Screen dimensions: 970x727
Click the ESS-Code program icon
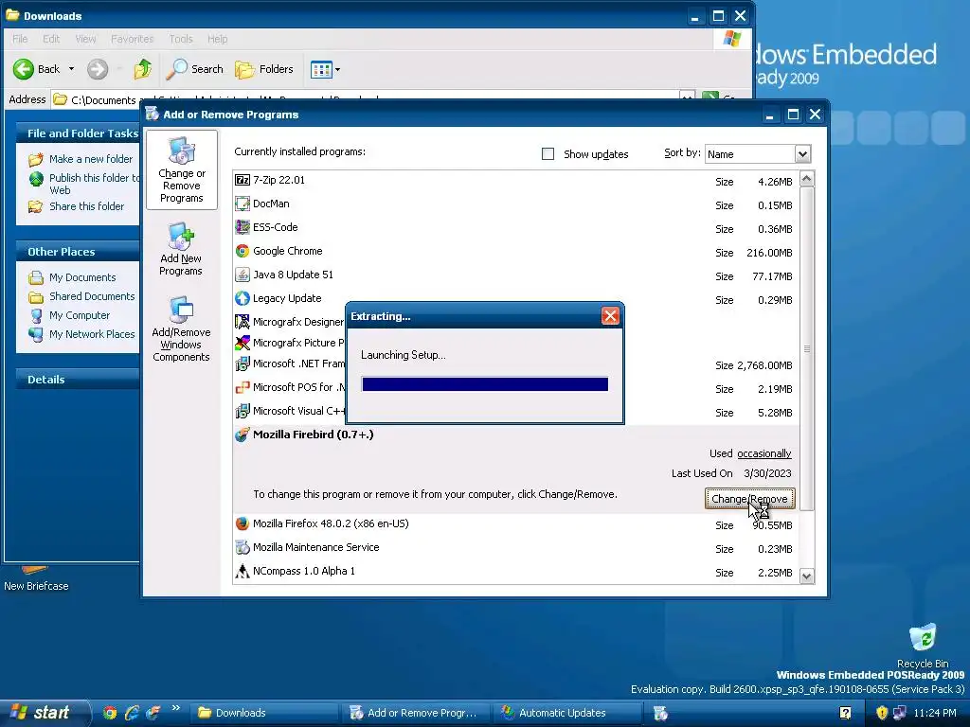242,227
